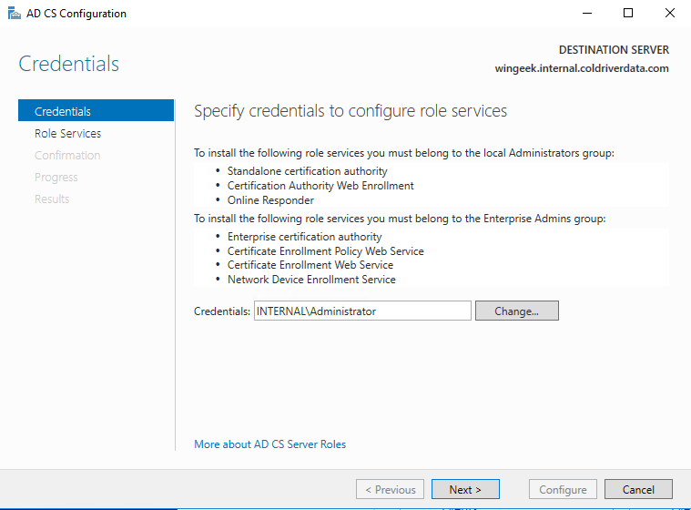This screenshot has height=510, width=691.
Task: Close the AD CS Configuration wizard
Action: 669,14
